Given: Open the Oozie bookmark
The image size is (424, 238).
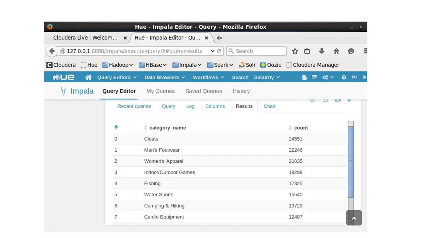Looking at the screenshot, I should [x=271, y=65].
